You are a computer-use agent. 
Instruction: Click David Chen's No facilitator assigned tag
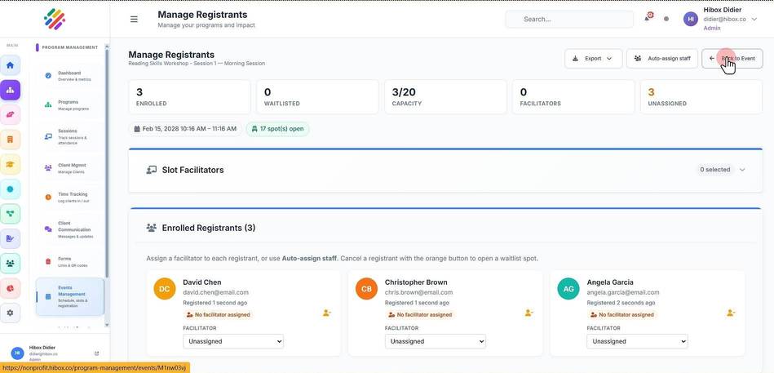point(218,315)
